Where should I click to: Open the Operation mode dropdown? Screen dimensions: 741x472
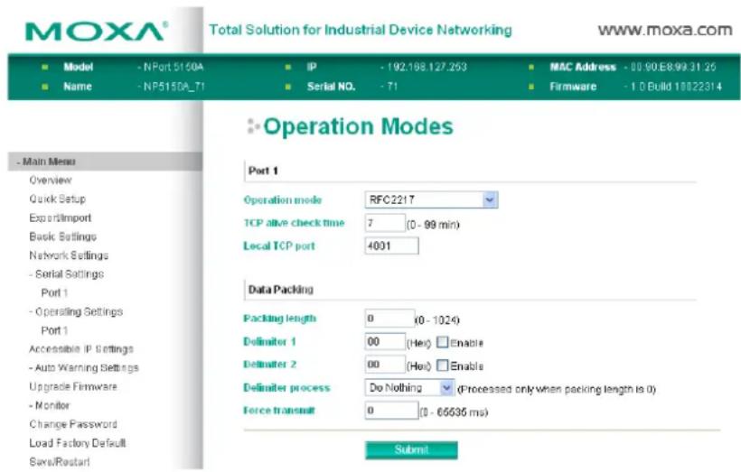[x=431, y=199]
